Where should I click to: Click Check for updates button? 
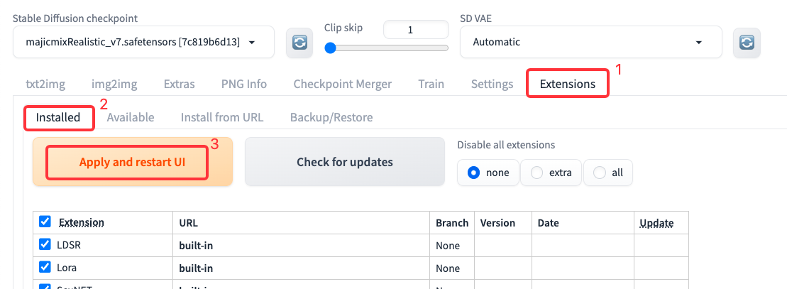pyautogui.click(x=344, y=162)
